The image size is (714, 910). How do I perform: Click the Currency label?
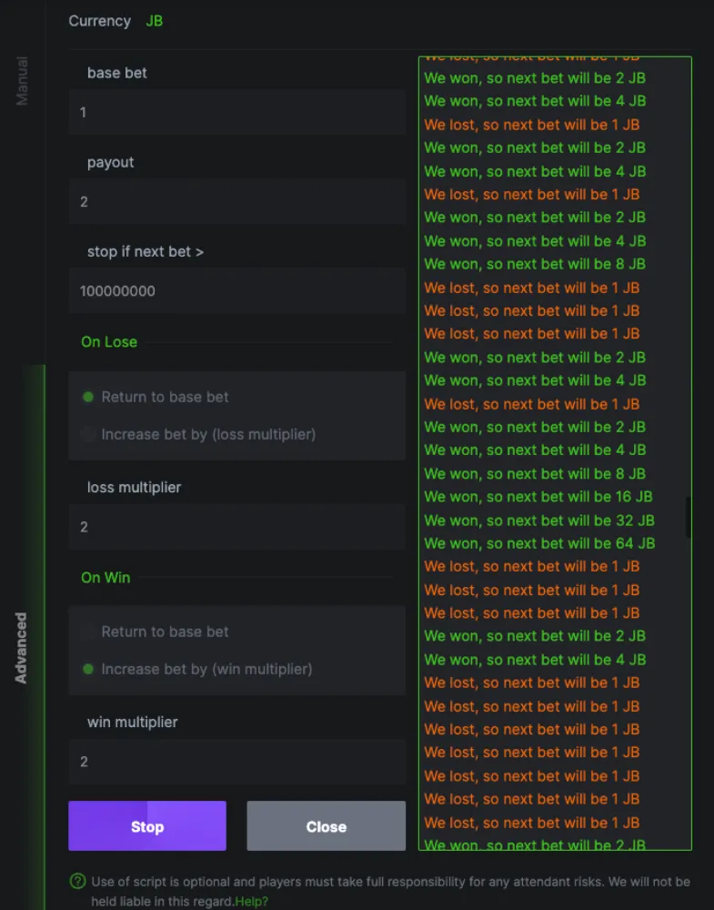(100, 21)
